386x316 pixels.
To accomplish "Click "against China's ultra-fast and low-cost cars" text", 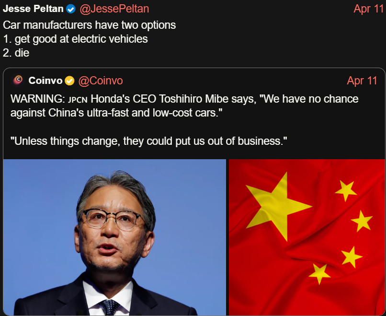I will (116, 113).
